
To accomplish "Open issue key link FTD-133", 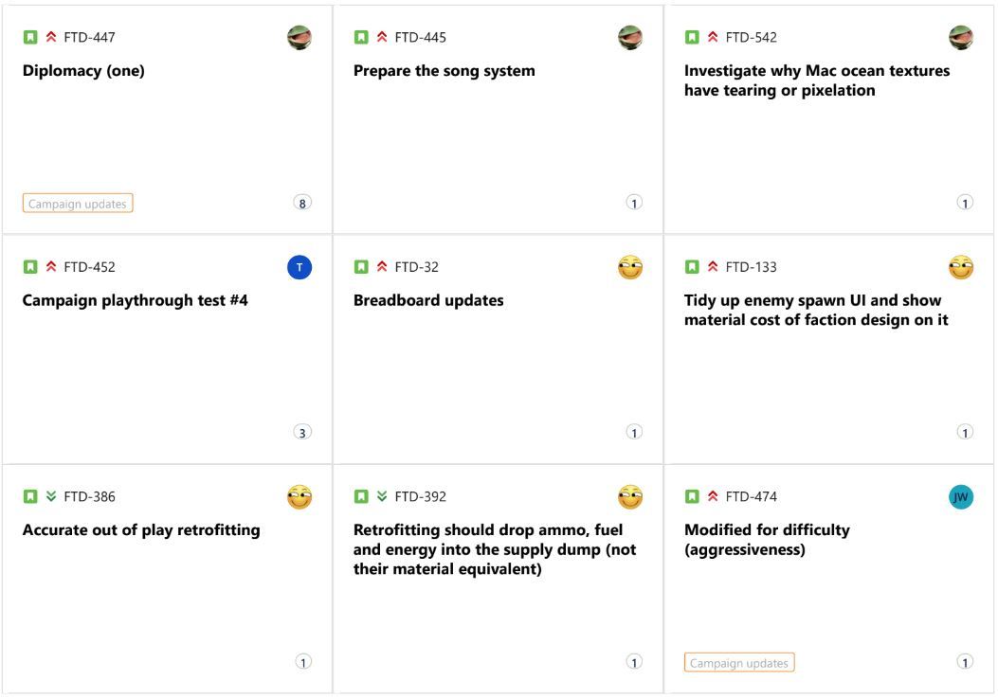I will point(751,267).
